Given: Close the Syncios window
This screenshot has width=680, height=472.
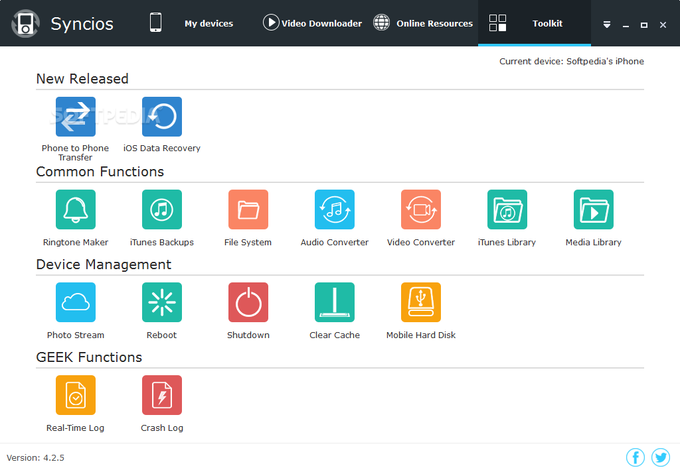Looking at the screenshot, I should [x=663, y=25].
